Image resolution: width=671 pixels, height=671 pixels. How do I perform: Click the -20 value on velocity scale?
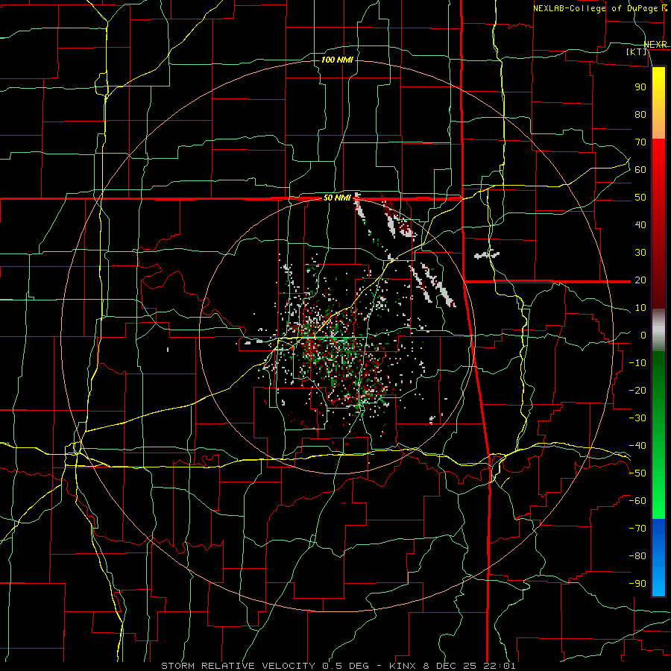coord(637,390)
